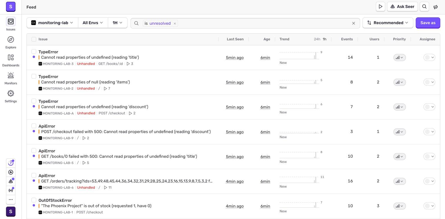Click the Events column header

347,39
